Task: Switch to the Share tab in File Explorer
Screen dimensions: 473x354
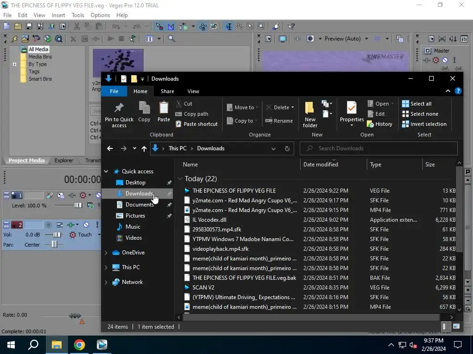Action: [x=167, y=91]
